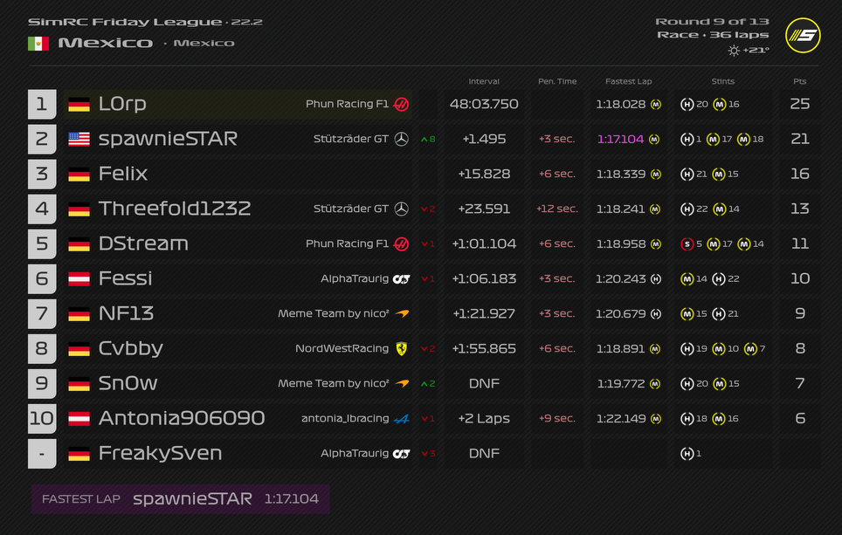Click the FreakySven driver name
This screenshot has width=842, height=535.
click(x=160, y=453)
